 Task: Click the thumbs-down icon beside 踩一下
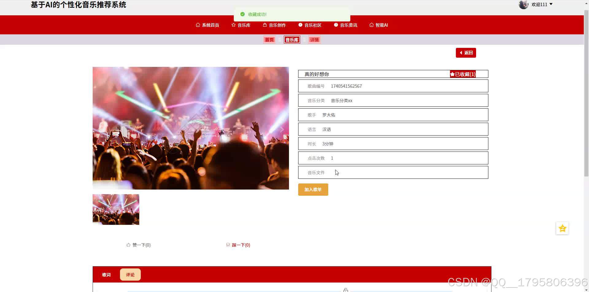click(x=228, y=245)
